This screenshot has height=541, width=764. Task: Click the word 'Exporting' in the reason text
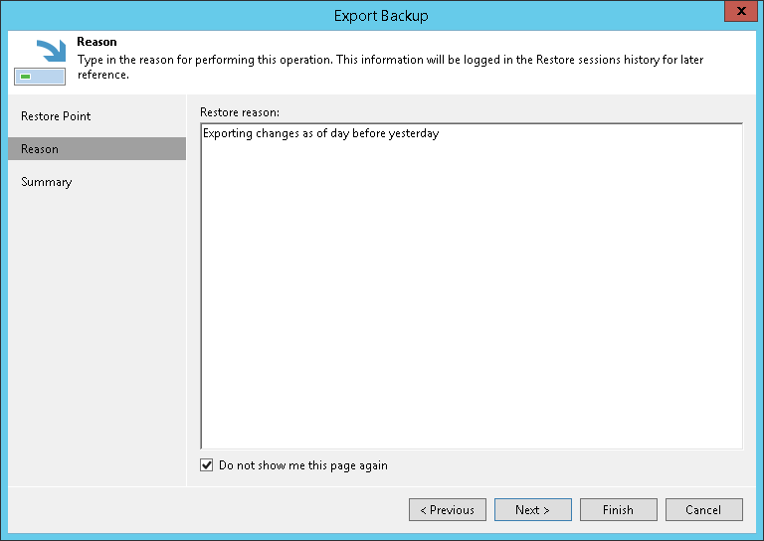(x=228, y=133)
